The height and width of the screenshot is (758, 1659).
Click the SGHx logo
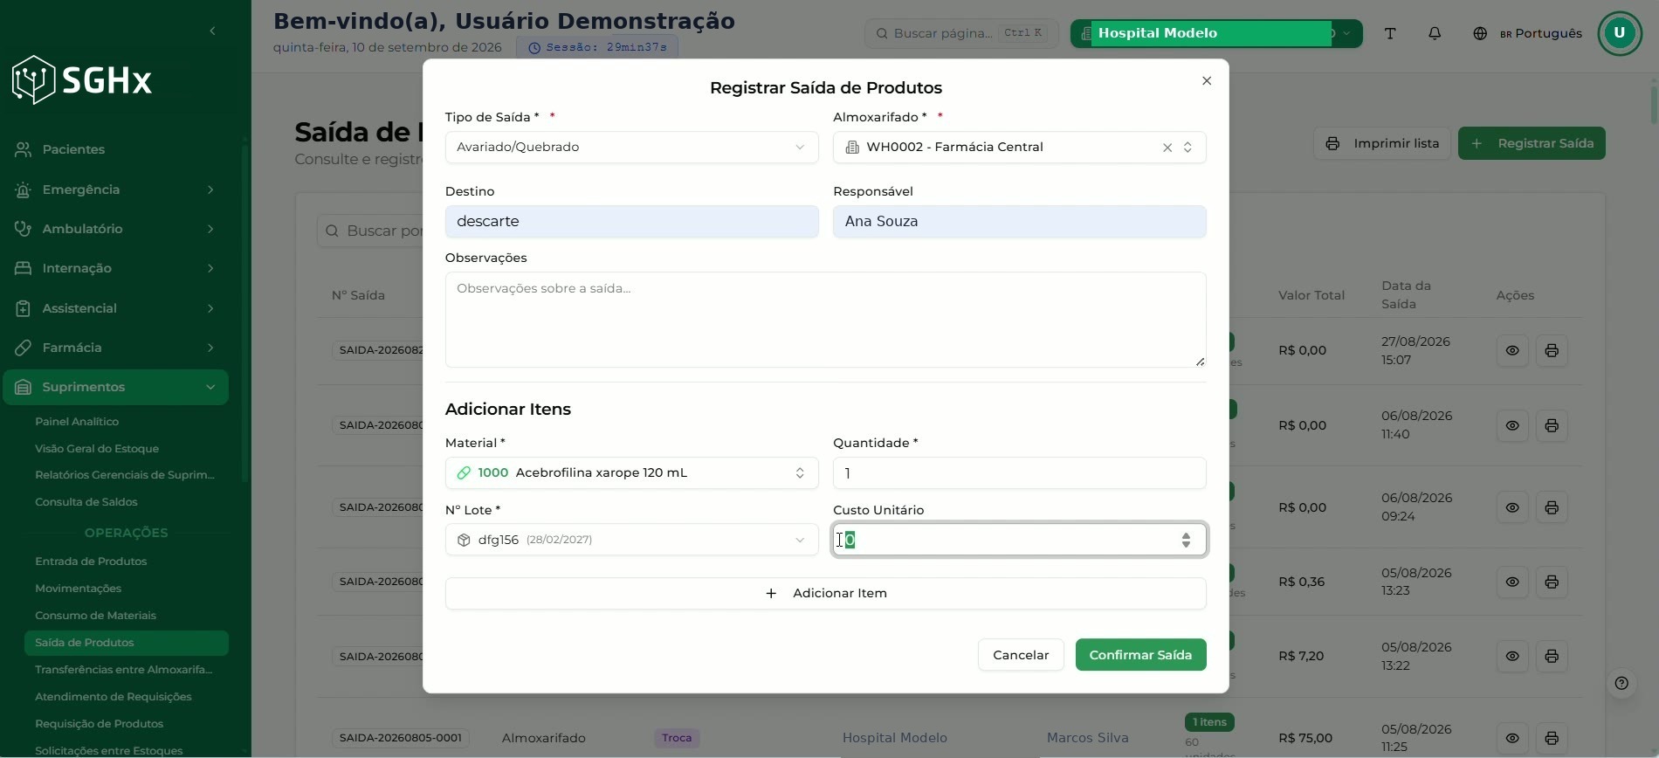pos(82,80)
